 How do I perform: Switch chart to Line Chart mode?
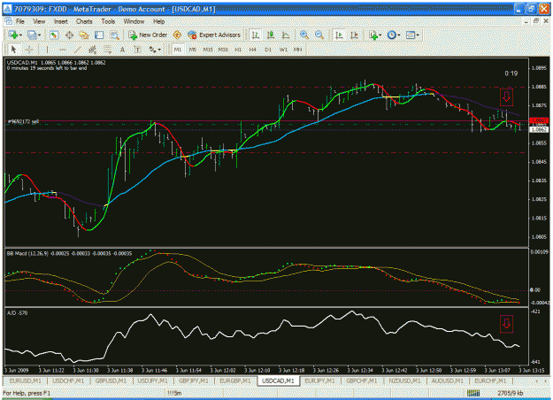286,35
